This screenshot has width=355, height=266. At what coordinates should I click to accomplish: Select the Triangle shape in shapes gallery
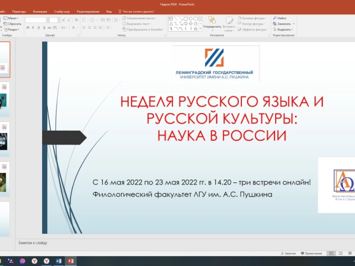click(171, 23)
